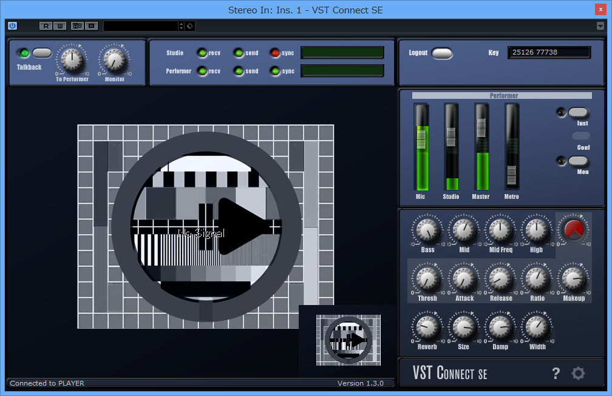Click the small local video preview thumbnail
The height and width of the screenshot is (396, 612).
coord(348,340)
